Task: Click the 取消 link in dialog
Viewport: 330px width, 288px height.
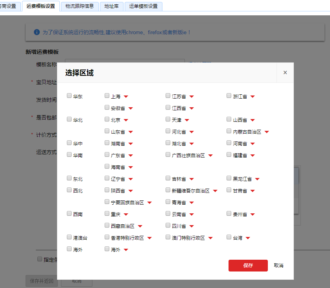Action: 278,266
